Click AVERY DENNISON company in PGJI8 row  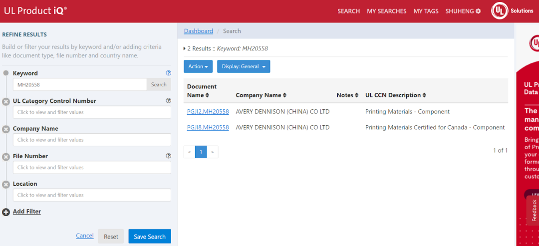[x=282, y=127]
